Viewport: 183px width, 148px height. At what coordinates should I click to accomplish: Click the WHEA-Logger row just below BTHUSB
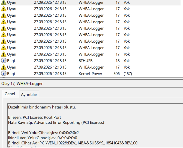90,67
